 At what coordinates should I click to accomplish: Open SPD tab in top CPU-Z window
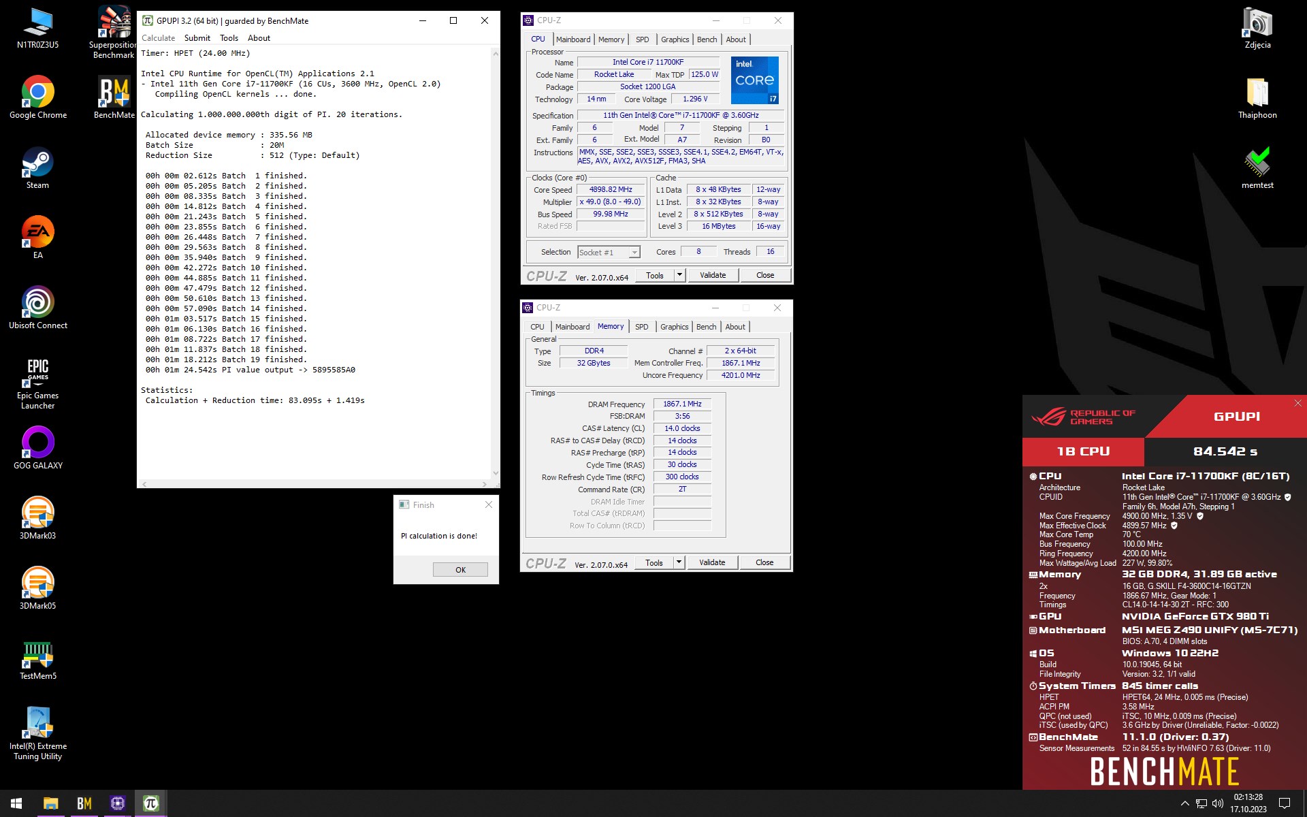click(x=642, y=39)
